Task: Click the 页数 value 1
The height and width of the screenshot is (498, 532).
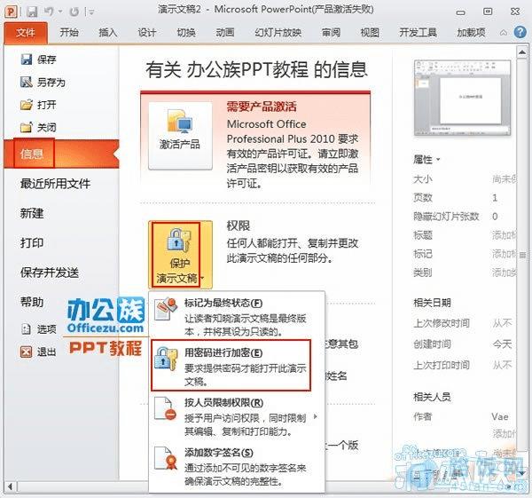Action: 495,197
